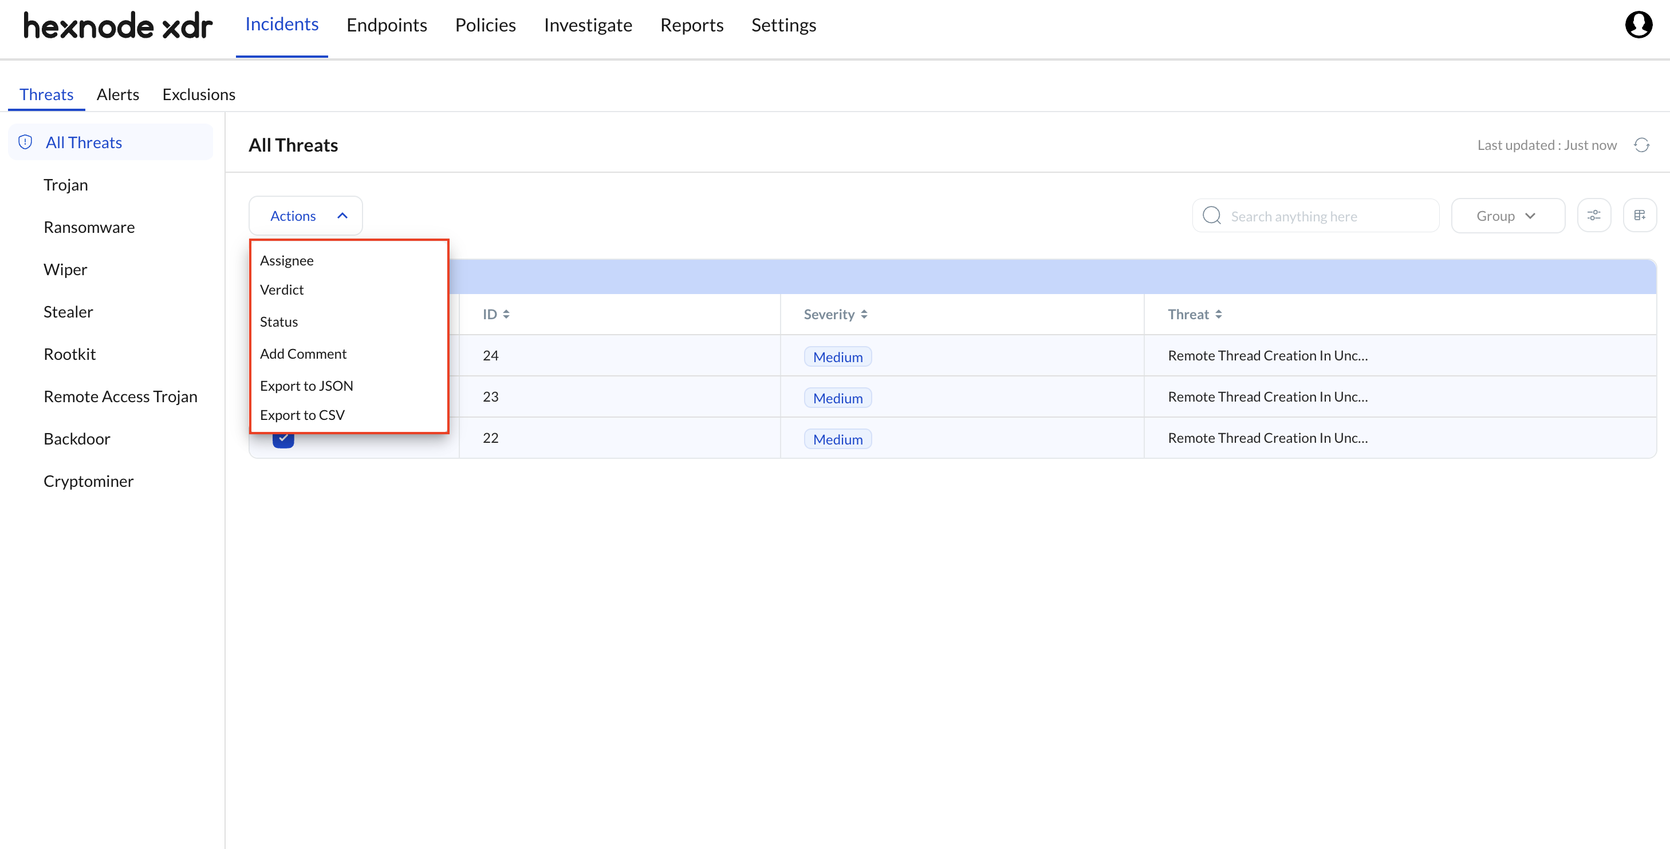1670x849 pixels.
Task: Select Export to JSON option
Action: [306, 386]
